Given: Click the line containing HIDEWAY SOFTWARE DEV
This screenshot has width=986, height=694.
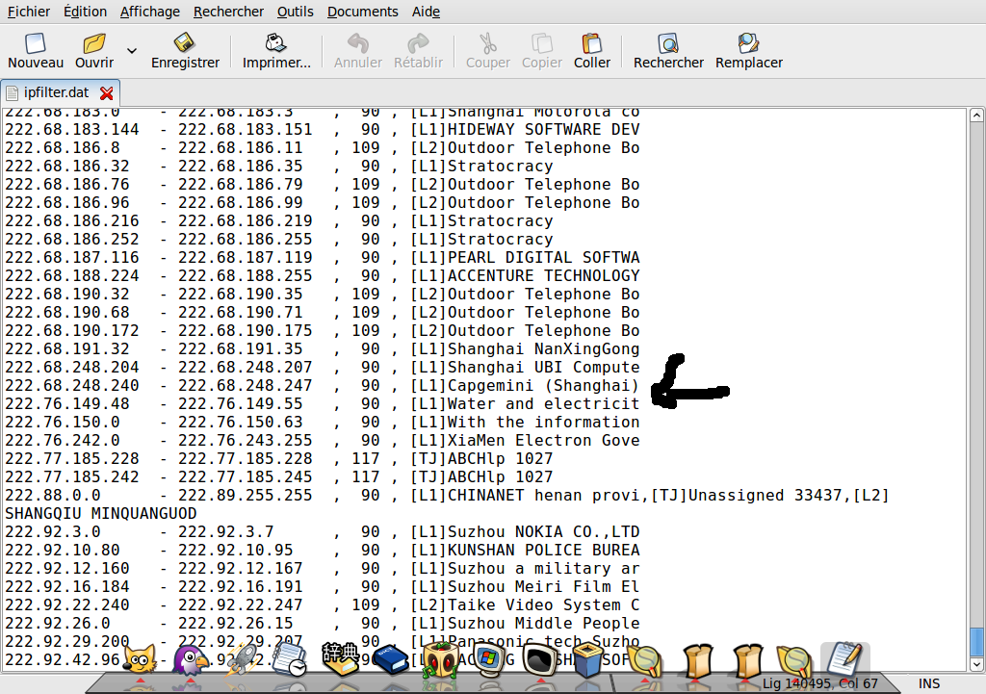Looking at the screenshot, I should 322,130.
